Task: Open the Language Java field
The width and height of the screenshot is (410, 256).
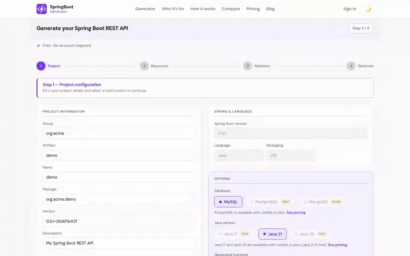Action: [x=239, y=155]
